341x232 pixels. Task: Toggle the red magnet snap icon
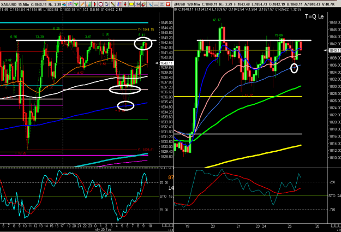pyautogui.click(x=143, y=4)
